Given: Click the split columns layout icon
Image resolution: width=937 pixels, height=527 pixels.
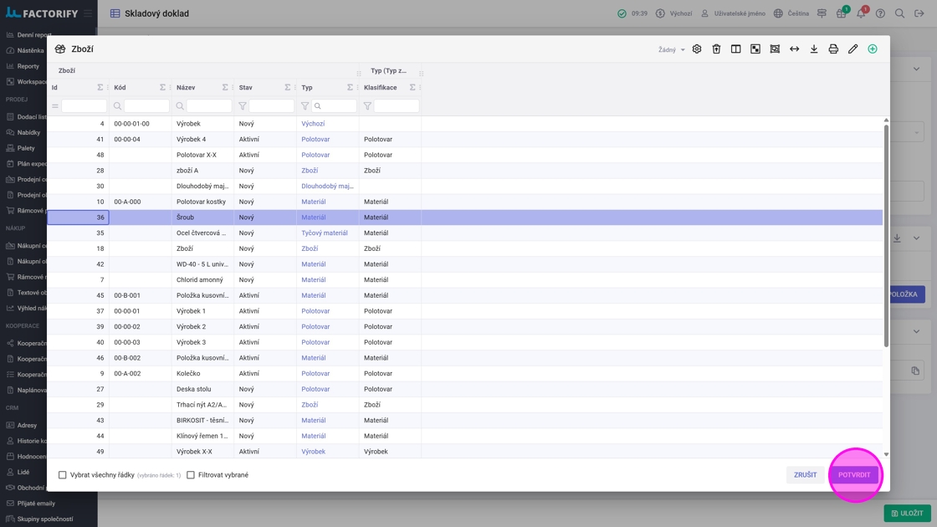Looking at the screenshot, I should point(736,49).
